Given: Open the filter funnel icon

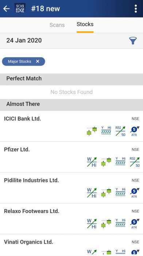Looking at the screenshot, I should [133, 40].
